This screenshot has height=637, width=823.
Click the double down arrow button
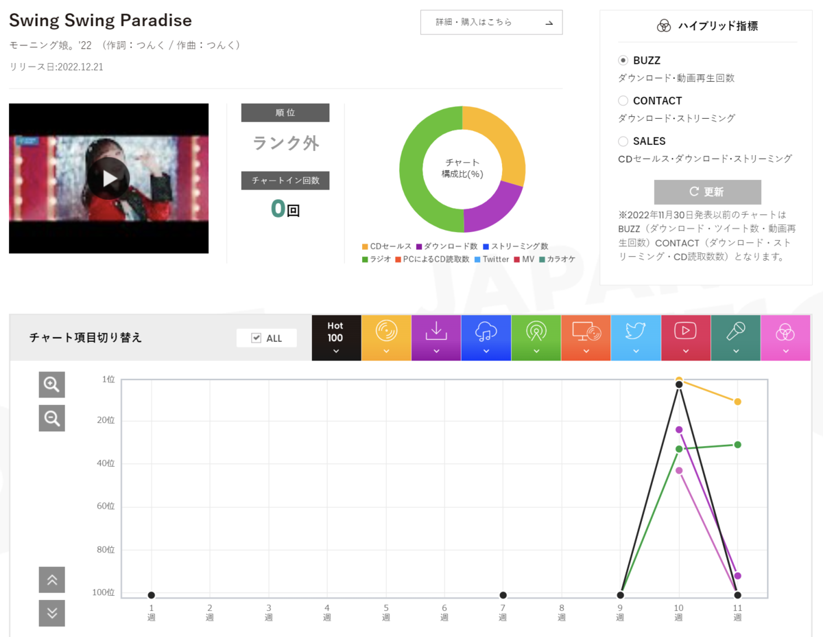pyautogui.click(x=52, y=613)
